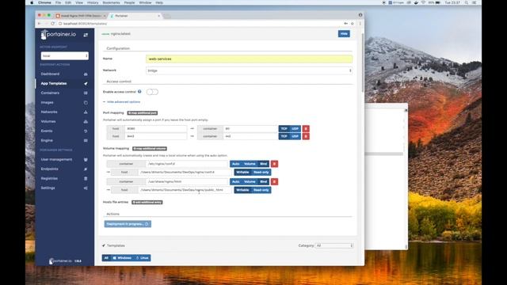Image resolution: width=507 pixels, height=285 pixels.
Task: Toggle the Enable access control switch
Action: (152, 92)
